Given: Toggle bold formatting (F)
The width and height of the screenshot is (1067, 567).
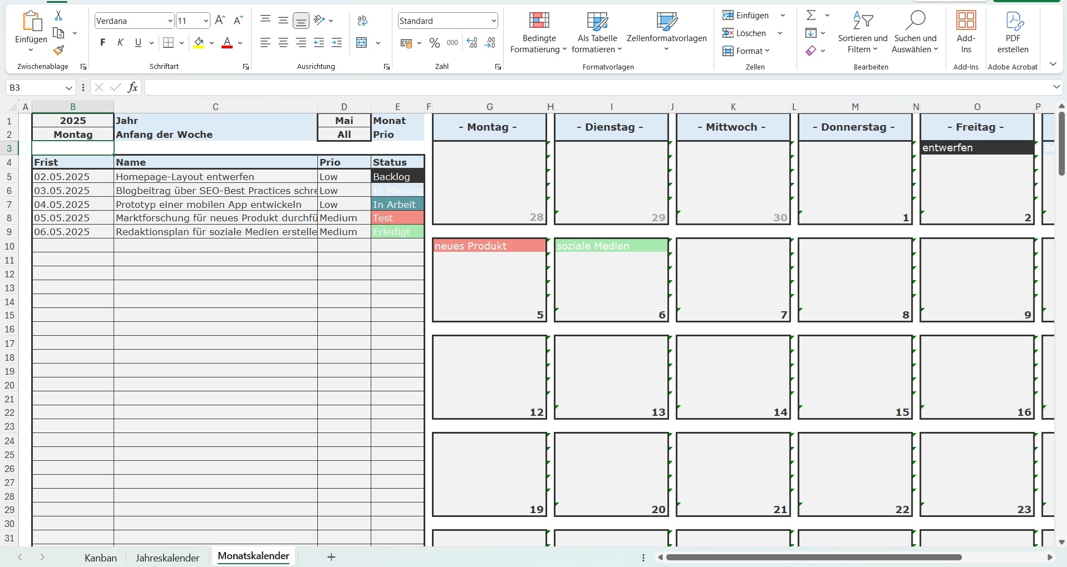Looking at the screenshot, I should (102, 43).
